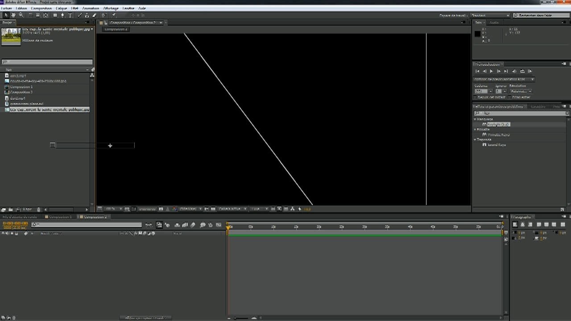Click the trash icon in Project panel

tap(39, 210)
